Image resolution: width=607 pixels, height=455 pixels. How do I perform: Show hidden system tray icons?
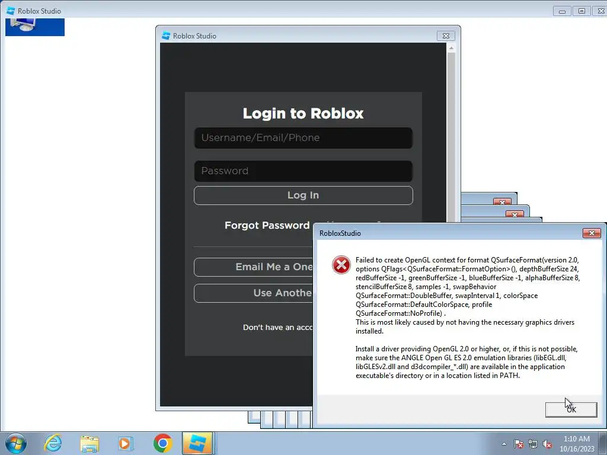tap(504, 444)
